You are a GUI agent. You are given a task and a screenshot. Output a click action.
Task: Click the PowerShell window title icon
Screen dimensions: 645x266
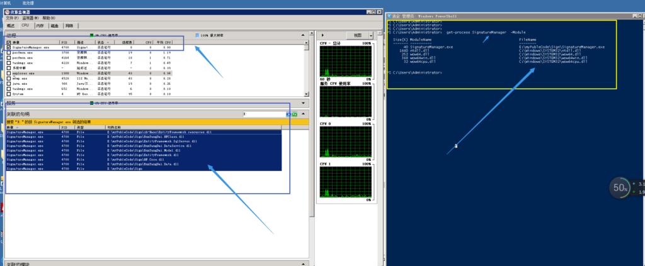point(389,15)
